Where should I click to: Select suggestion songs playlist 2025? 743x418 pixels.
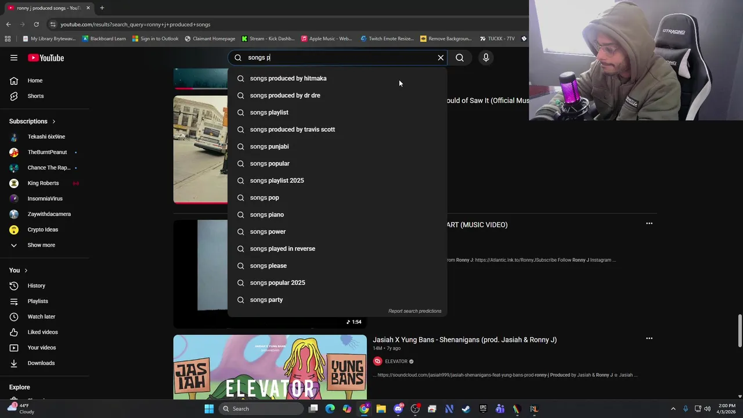337,181
